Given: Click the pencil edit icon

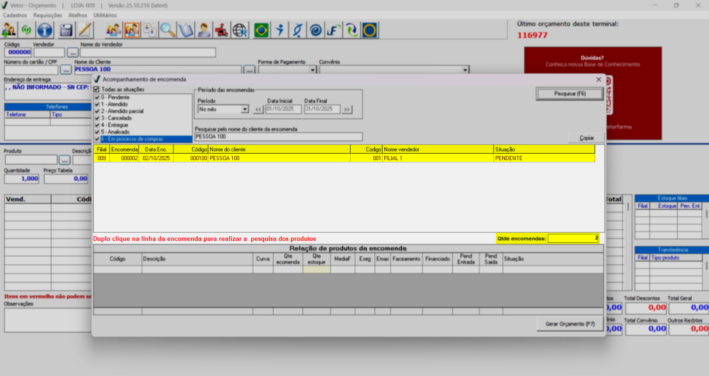Looking at the screenshot, I should (85, 30).
